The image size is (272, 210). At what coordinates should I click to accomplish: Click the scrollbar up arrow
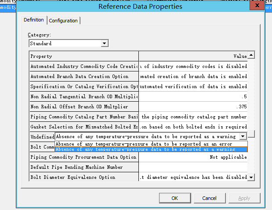[251, 55]
